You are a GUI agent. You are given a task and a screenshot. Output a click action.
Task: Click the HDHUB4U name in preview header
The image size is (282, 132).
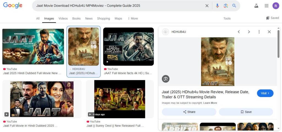click(x=178, y=32)
